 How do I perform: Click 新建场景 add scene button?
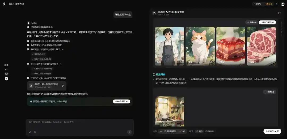pos(270,92)
